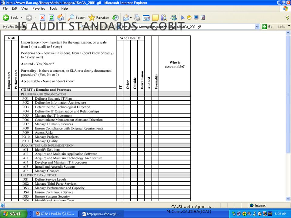Open the History clock icon
291x218 pixels.
pos(115,18)
